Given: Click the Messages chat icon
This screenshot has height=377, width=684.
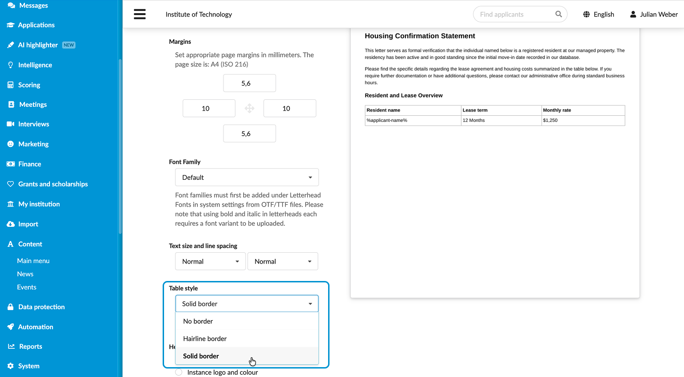Looking at the screenshot, I should pyautogui.click(x=11, y=5).
